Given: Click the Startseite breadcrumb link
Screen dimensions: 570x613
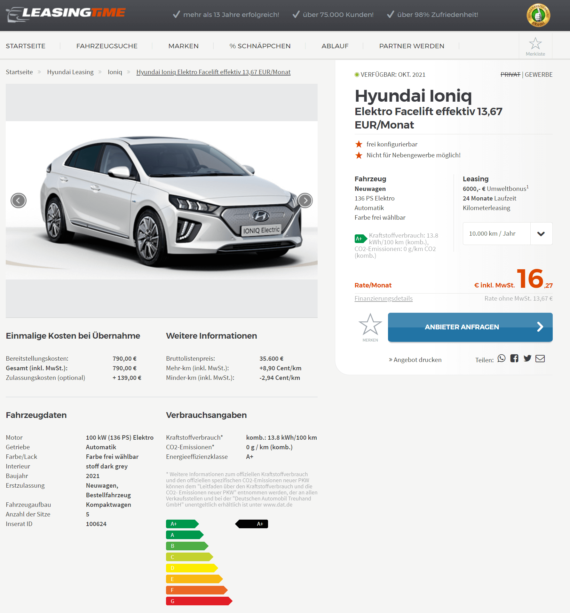Looking at the screenshot, I should point(19,72).
